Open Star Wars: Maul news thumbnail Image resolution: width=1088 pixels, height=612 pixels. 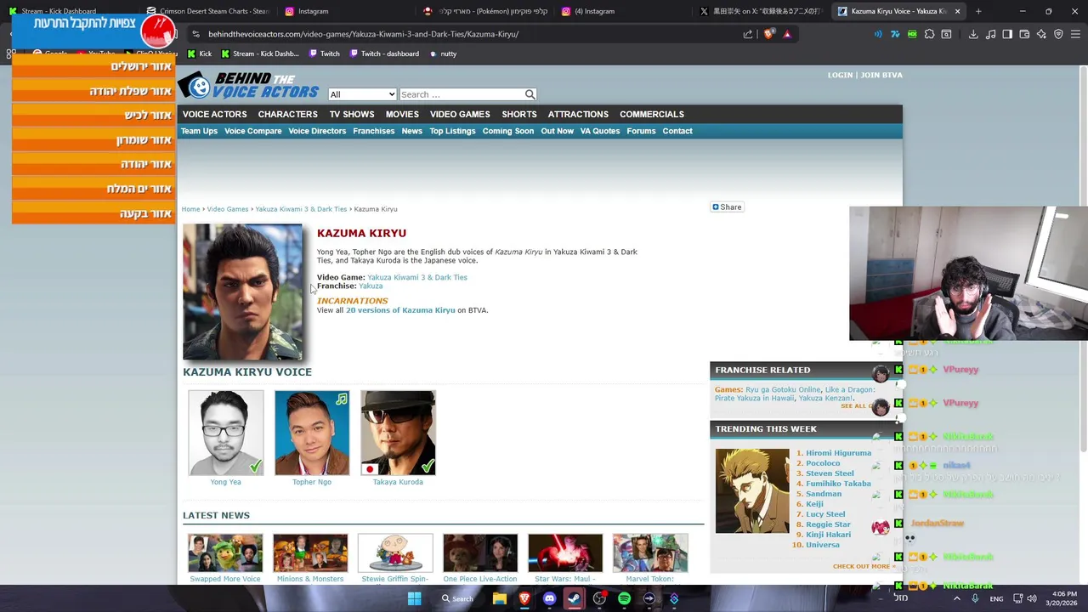(x=565, y=552)
